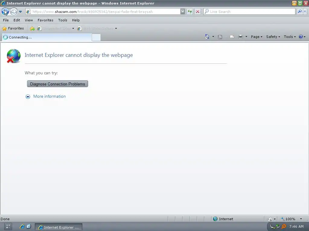The height and width of the screenshot is (231, 309).
Task: Click the Home icon in command bar
Action: pos(207,36)
